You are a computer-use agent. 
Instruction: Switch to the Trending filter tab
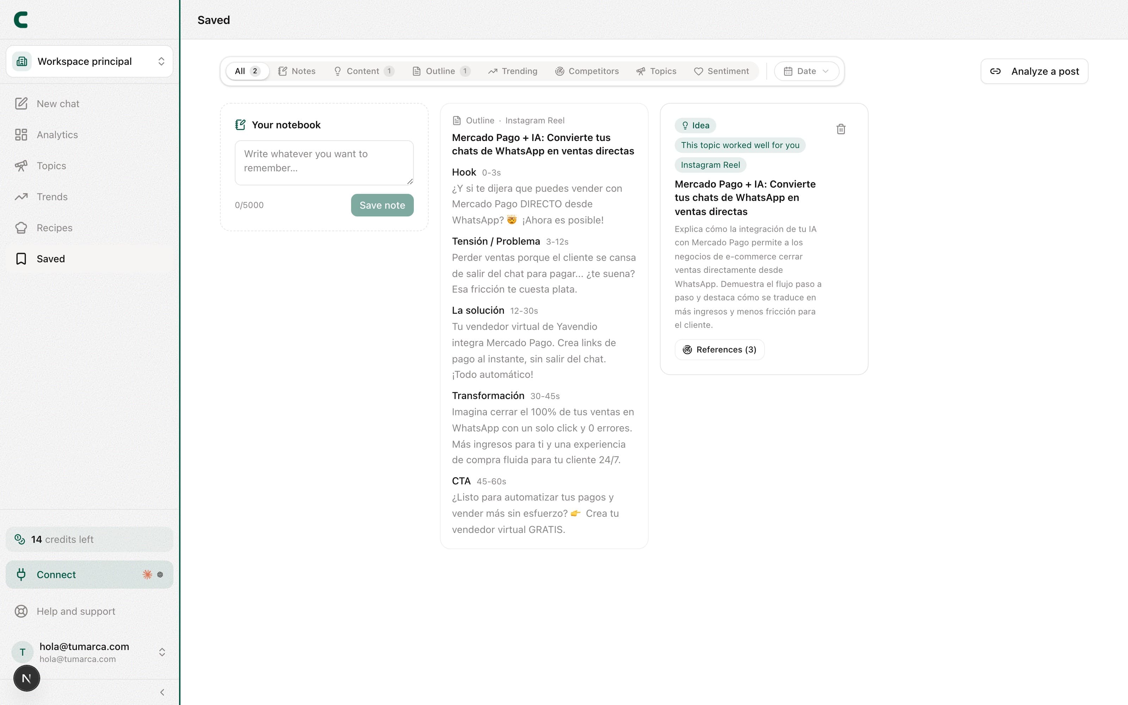tap(513, 71)
